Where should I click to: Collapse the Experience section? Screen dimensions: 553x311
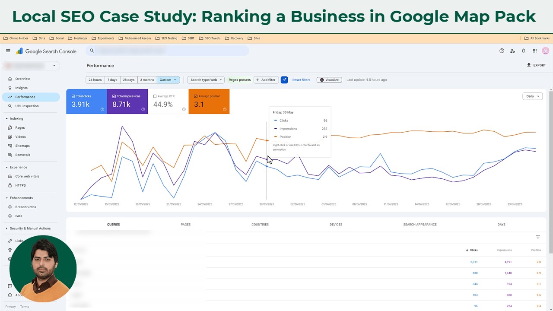6,167
